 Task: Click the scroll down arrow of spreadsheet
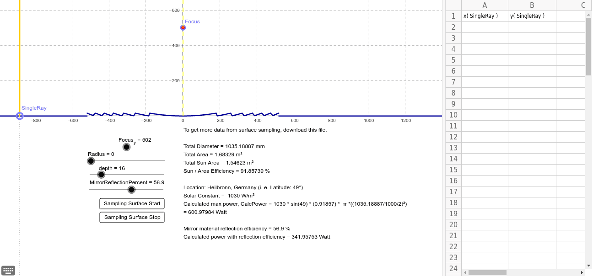coord(589,265)
